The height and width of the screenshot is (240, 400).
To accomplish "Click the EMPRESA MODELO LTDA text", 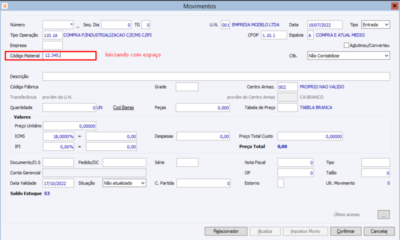I will [x=255, y=24].
